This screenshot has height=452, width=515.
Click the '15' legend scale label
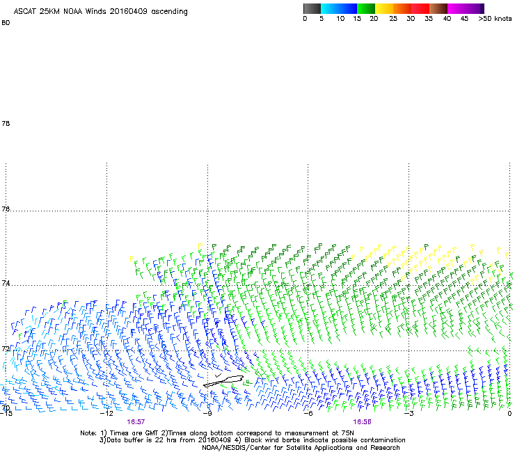point(357,19)
